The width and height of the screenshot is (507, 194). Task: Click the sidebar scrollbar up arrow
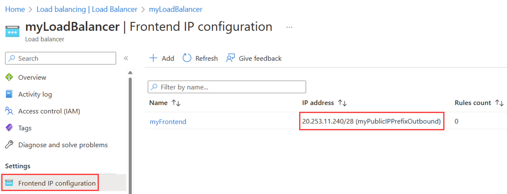click(x=130, y=72)
